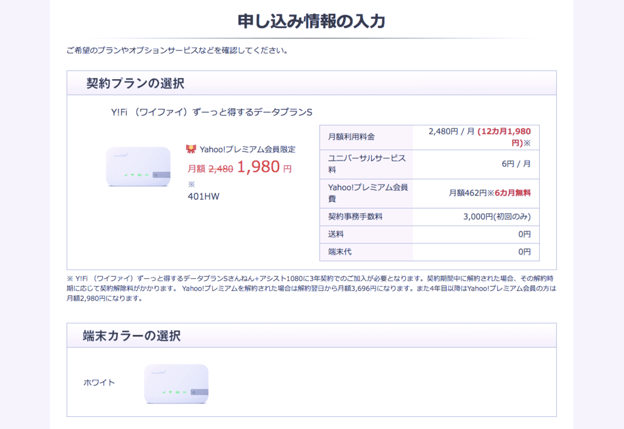Image resolution: width=624 pixels, height=429 pixels.
Task: Click the Yahoo! Premium ribbon badge icon
Action: point(191,149)
